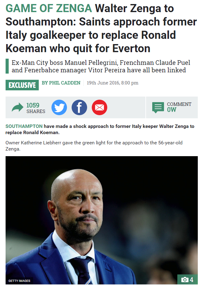Image resolution: width=204 pixels, height=285 pixels.
Task: Click the green EXCLUSIVE badge
Action: point(22,85)
